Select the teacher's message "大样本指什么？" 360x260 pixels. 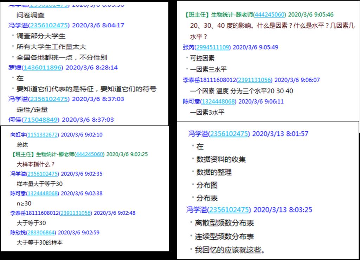click(36, 164)
